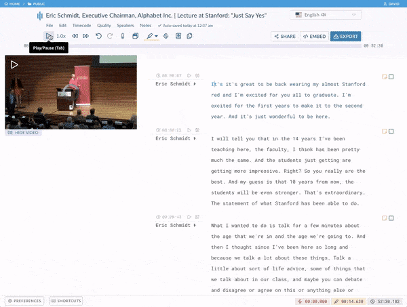Viewport: 407px width, 307px height.
Task: Click the rewind icon in toolbar
Action: (x=75, y=36)
